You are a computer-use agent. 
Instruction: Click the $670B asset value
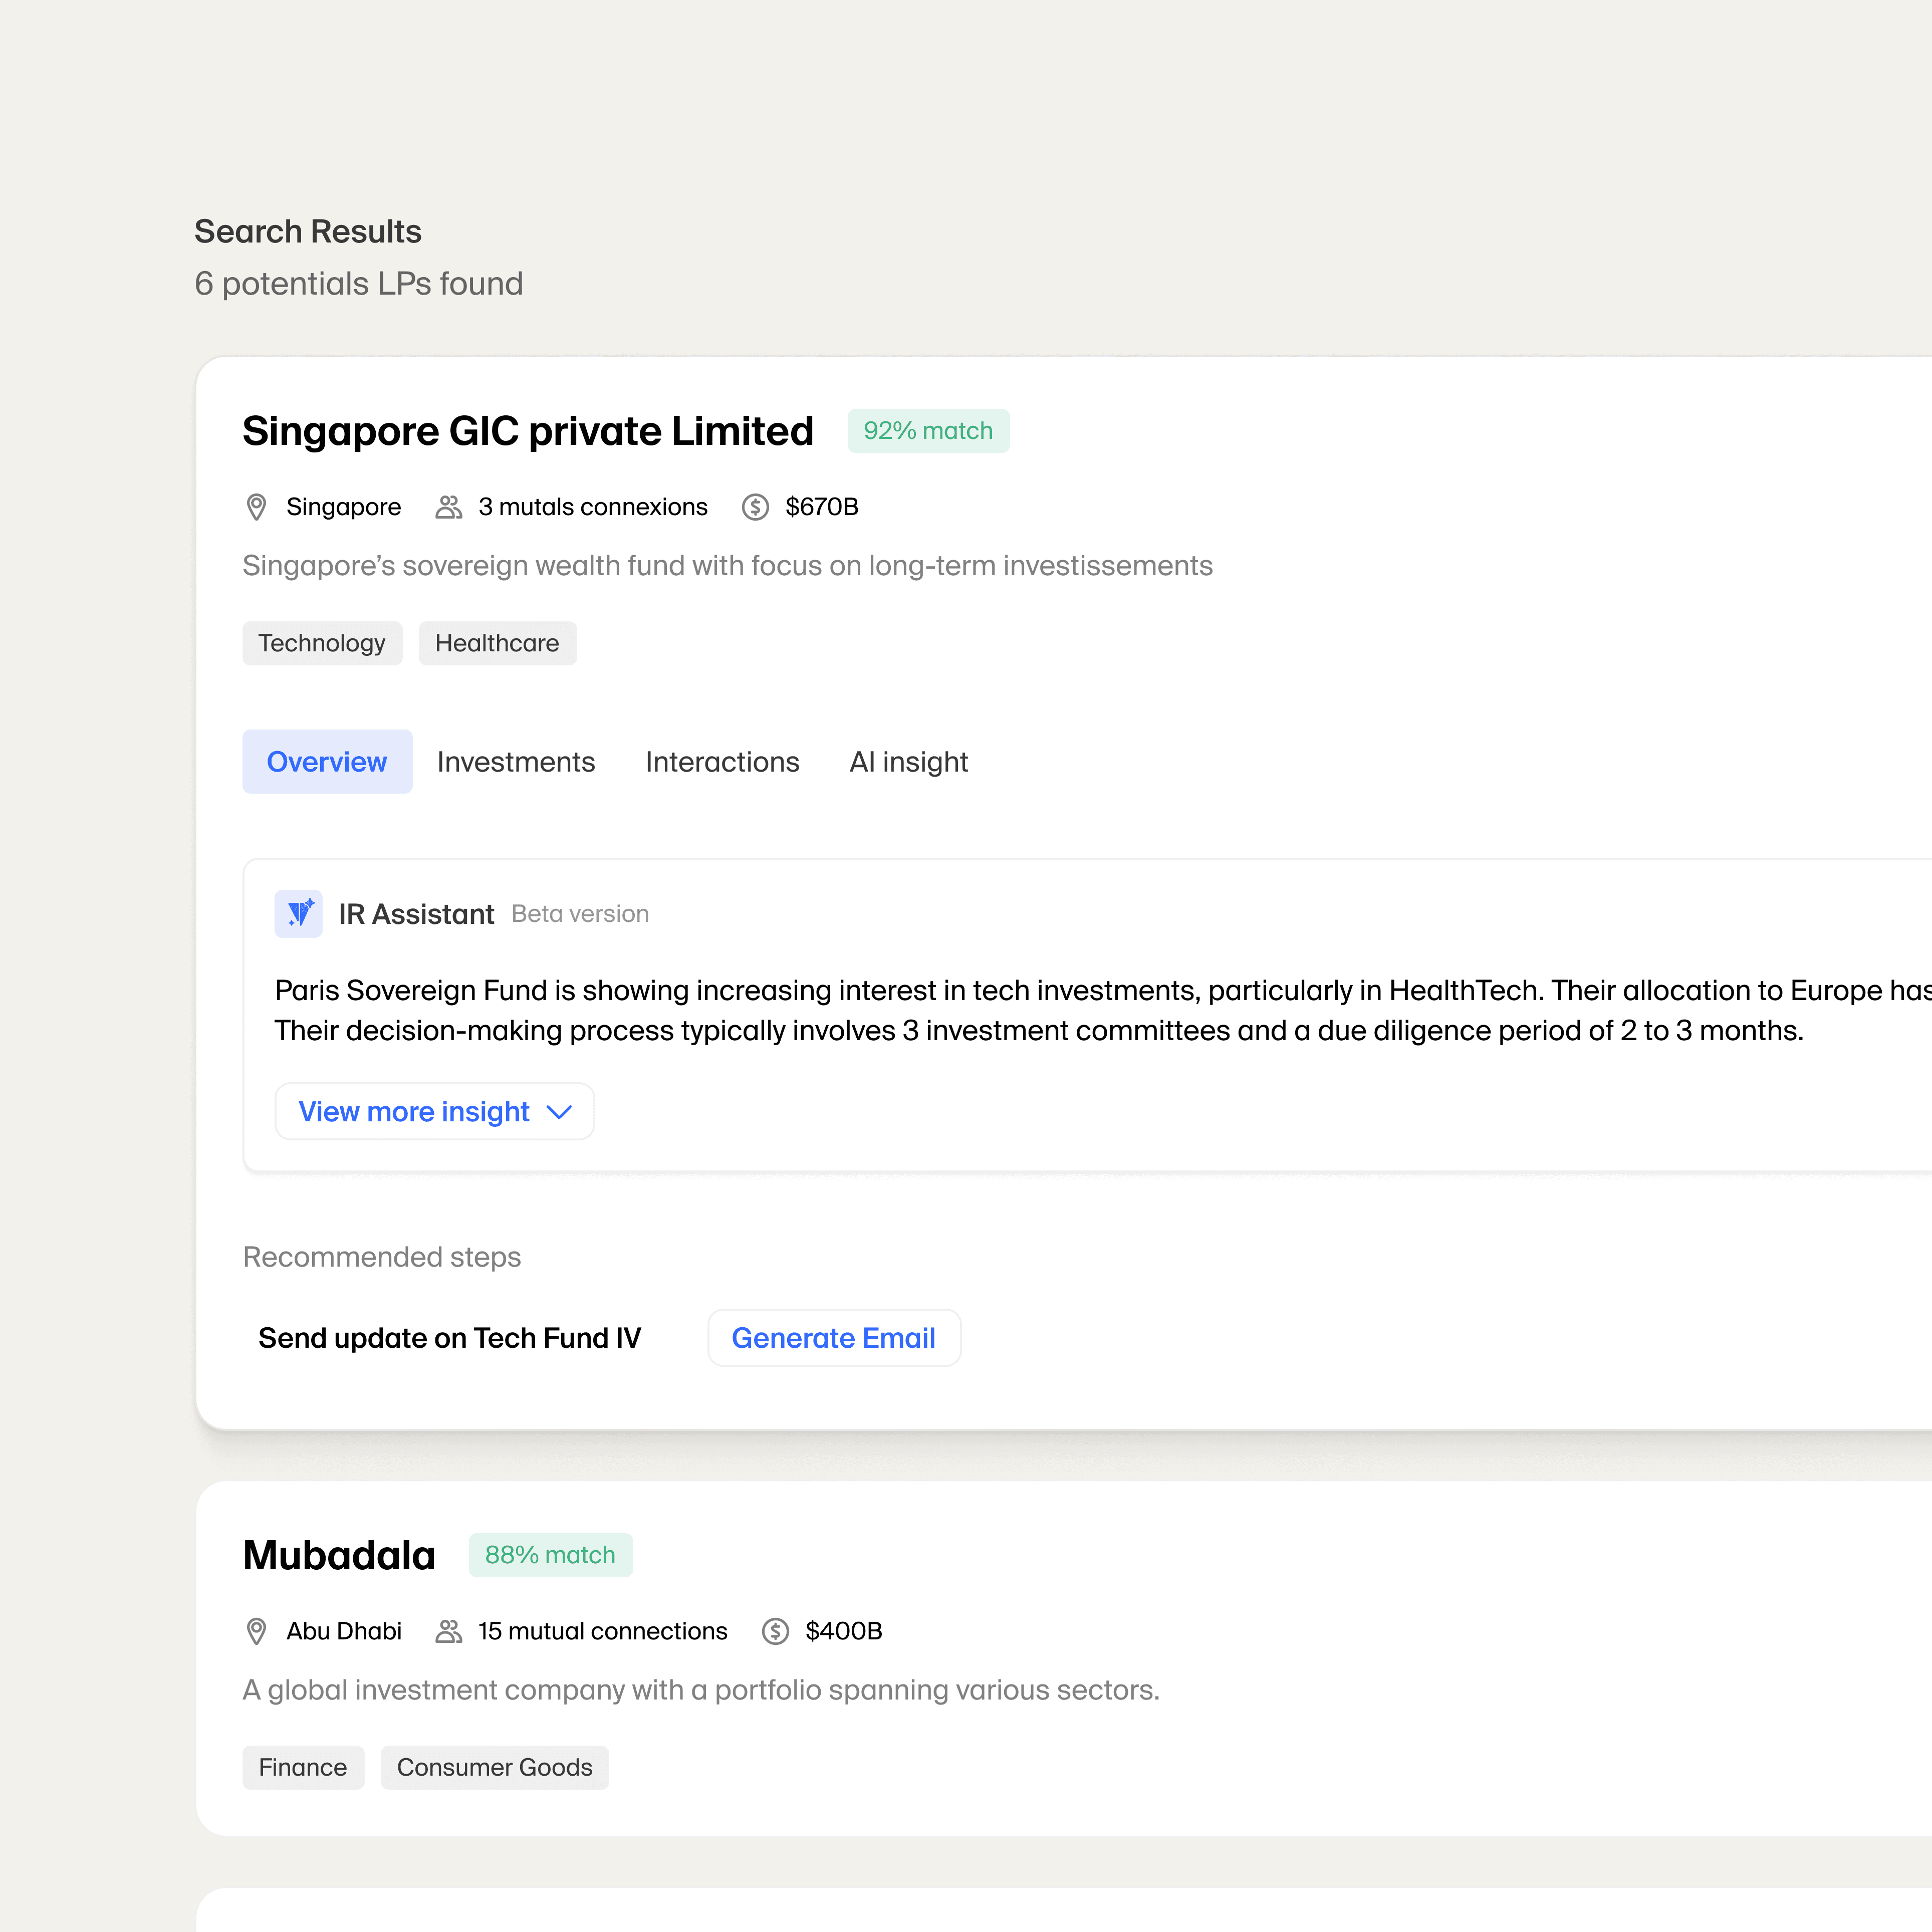(x=822, y=507)
